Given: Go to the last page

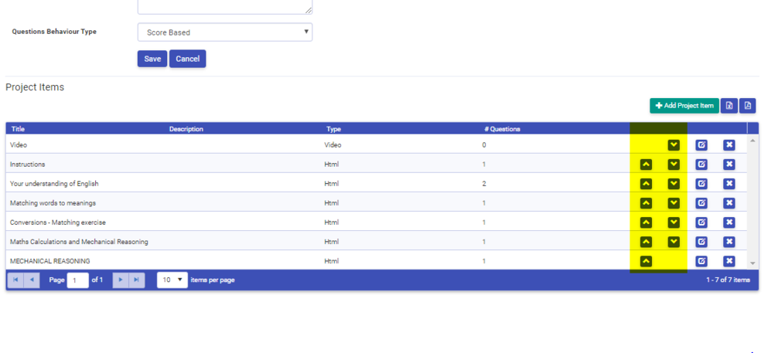Looking at the screenshot, I should (x=137, y=280).
